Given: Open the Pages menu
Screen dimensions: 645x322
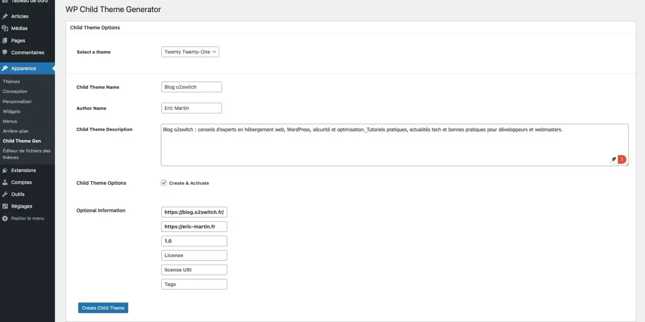Looking at the screenshot, I should click(27, 40).
